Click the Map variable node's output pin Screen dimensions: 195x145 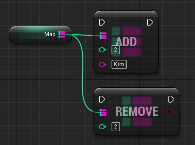62,34
